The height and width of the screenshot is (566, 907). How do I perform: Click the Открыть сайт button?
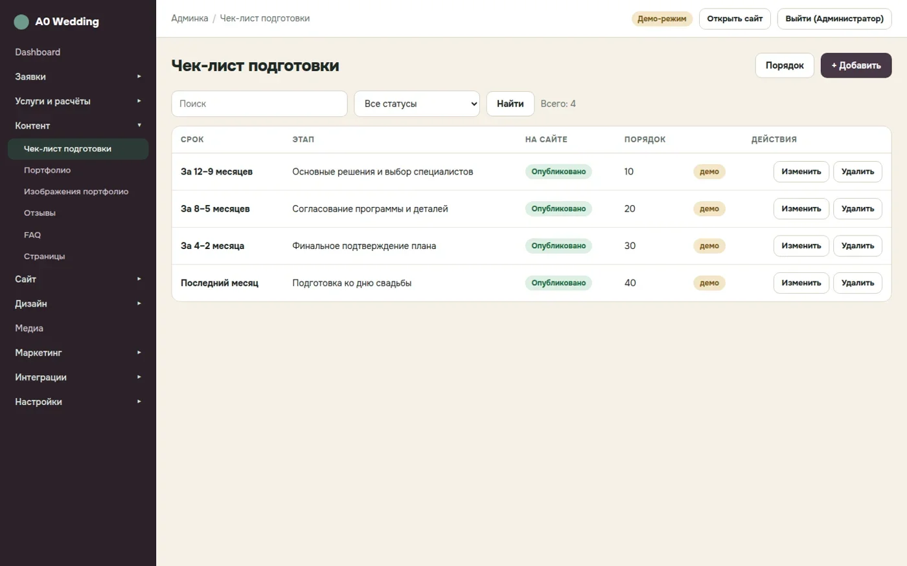coord(735,19)
